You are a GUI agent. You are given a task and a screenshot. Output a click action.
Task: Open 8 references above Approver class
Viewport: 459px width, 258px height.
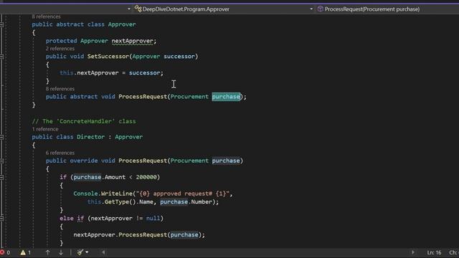pyautogui.click(x=46, y=16)
